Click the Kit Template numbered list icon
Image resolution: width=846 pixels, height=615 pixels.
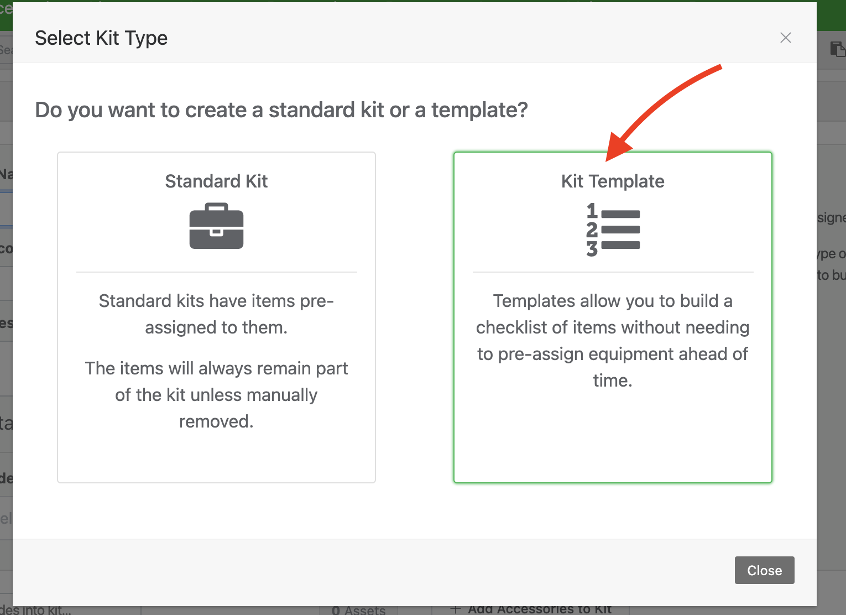[613, 229]
